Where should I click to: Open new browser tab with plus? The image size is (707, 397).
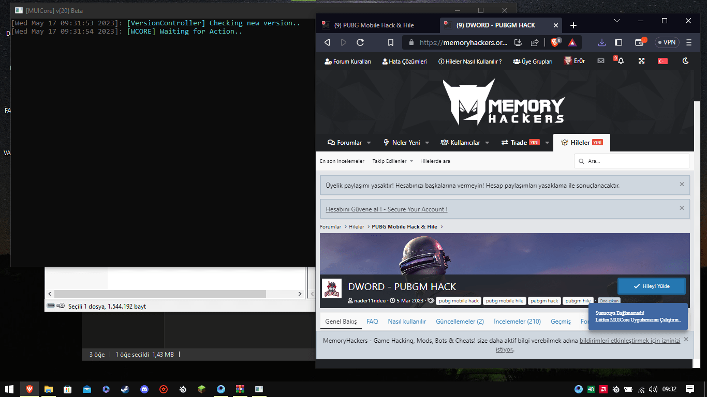[573, 25]
